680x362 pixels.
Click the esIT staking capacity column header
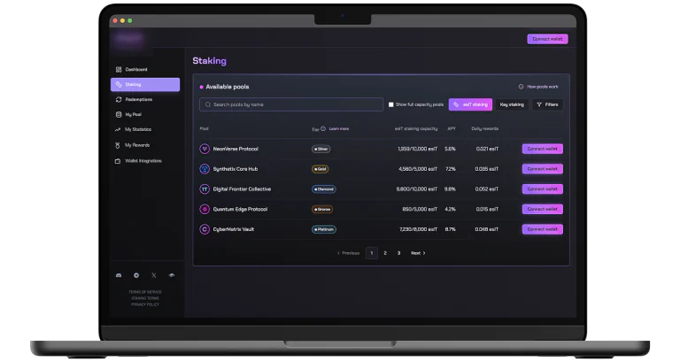click(416, 128)
